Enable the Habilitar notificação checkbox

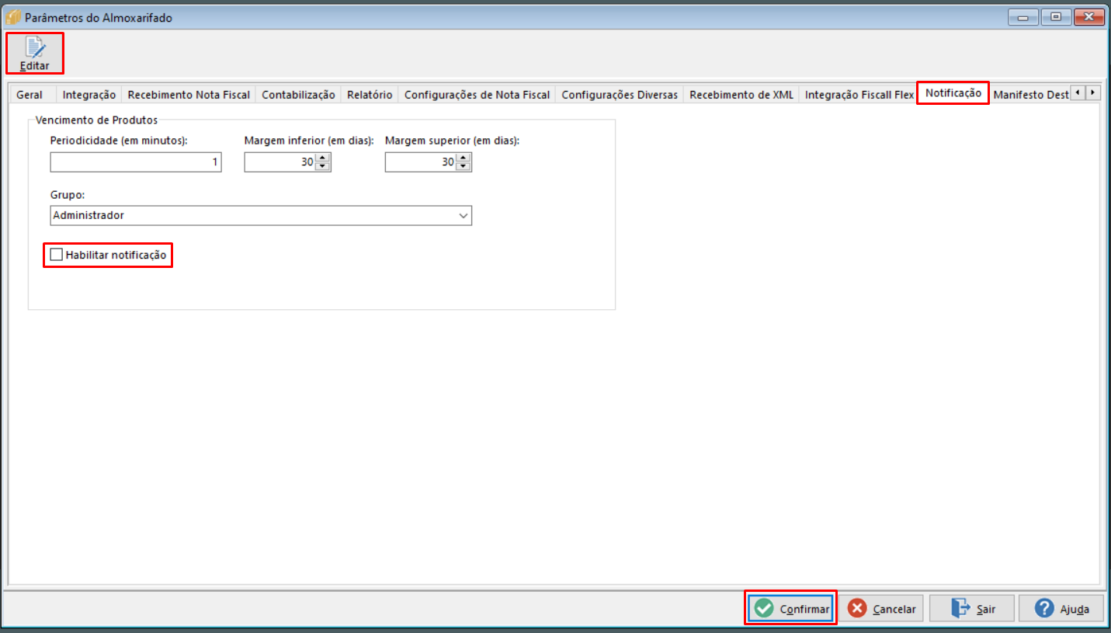[56, 255]
